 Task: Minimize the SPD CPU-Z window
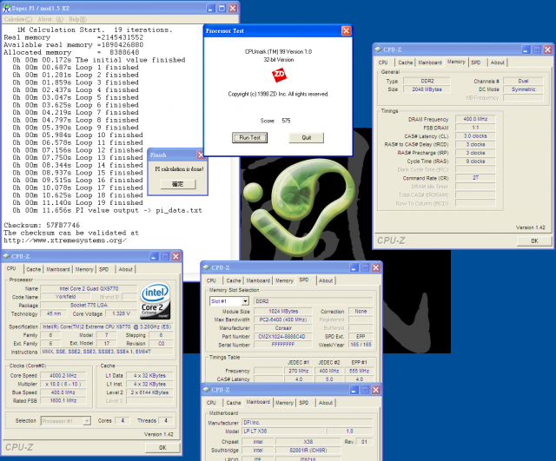[354, 267]
